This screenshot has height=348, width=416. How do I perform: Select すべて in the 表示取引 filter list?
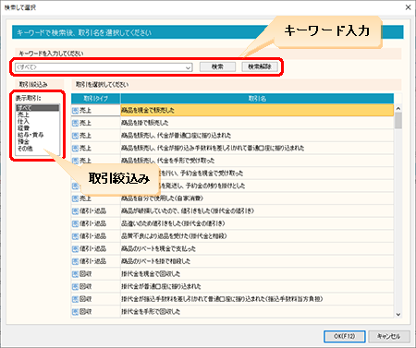click(37, 108)
